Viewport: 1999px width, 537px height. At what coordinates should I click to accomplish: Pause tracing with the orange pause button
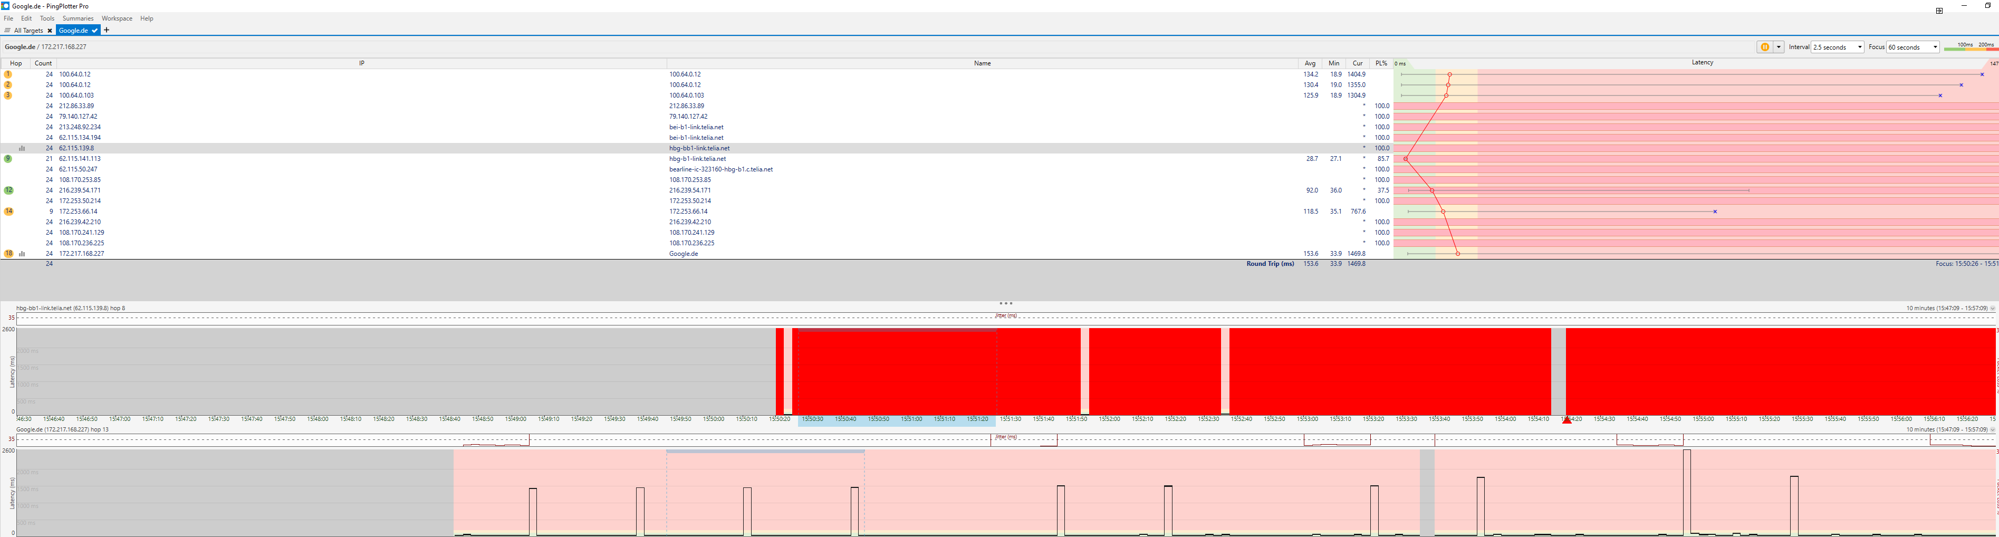pyautogui.click(x=1765, y=47)
